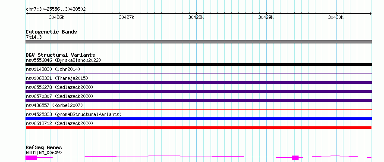Open variant label nsv6556278 (Sedlazeck2020)
The image size is (384, 162).
(60, 87)
